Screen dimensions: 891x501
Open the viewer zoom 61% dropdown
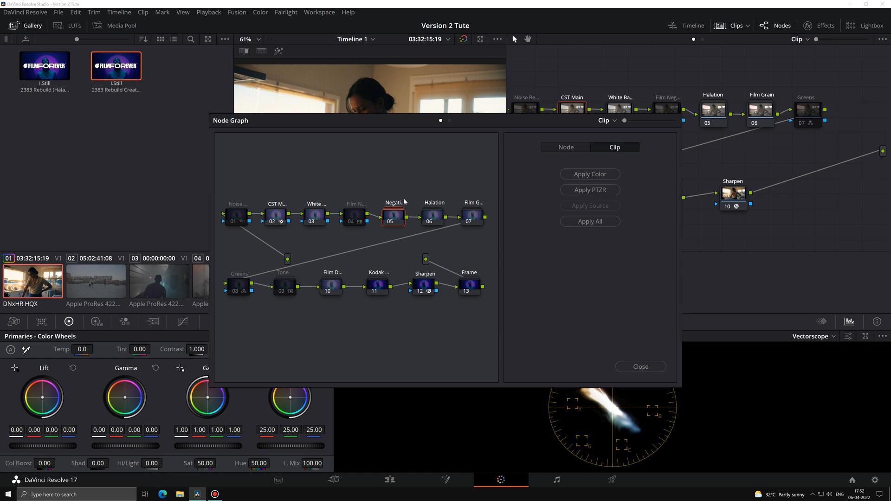250,39
